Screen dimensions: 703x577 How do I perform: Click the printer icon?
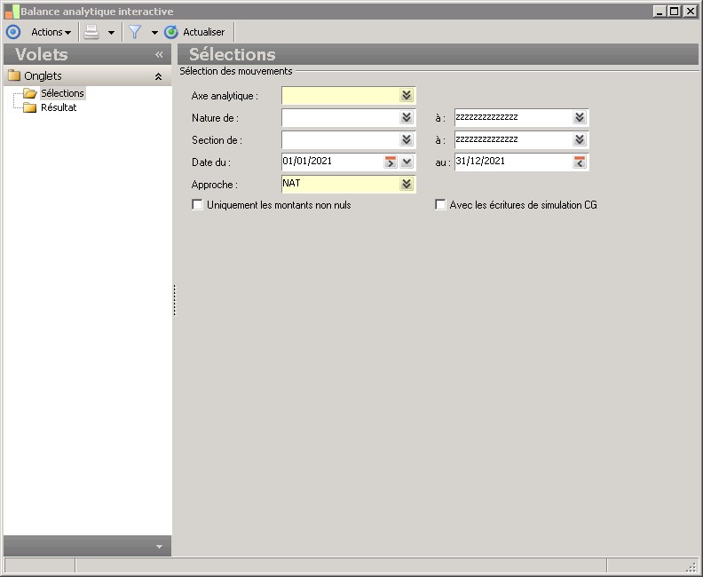[x=91, y=32]
